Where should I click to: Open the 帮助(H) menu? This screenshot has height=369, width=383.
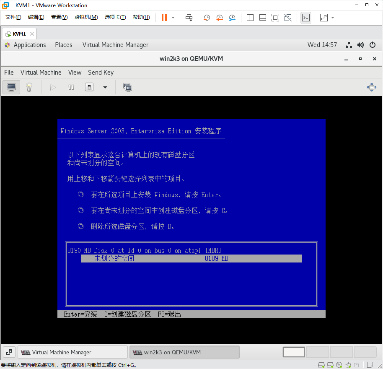click(141, 17)
